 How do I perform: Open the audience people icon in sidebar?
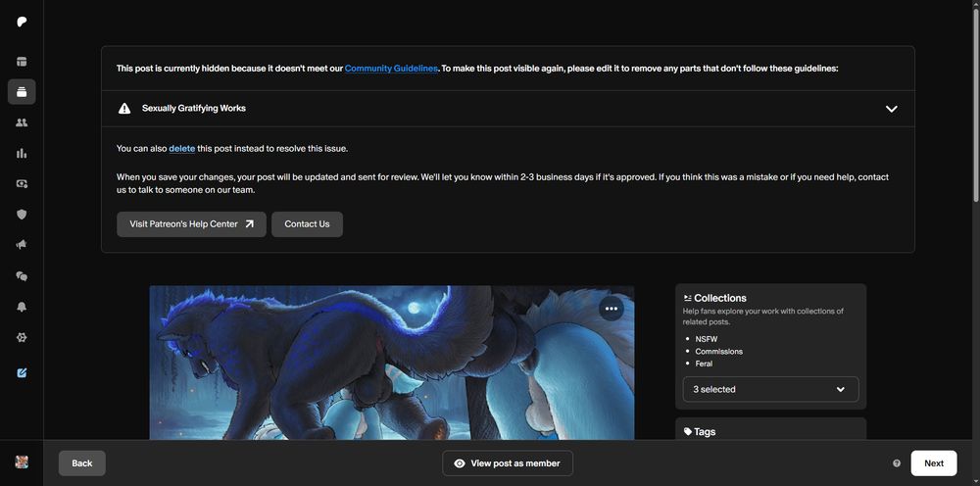tap(22, 122)
